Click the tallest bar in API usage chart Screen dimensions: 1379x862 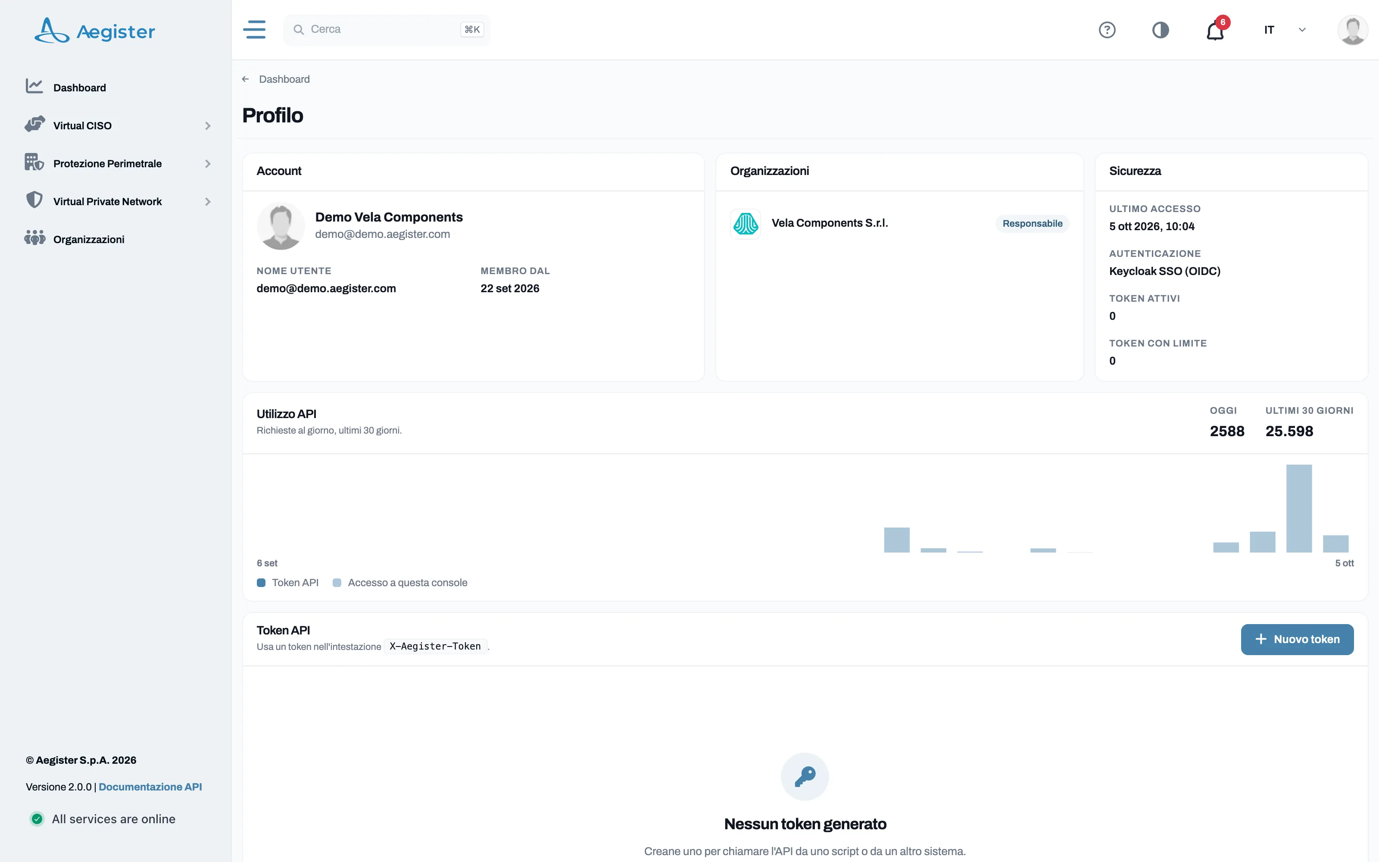click(1299, 509)
